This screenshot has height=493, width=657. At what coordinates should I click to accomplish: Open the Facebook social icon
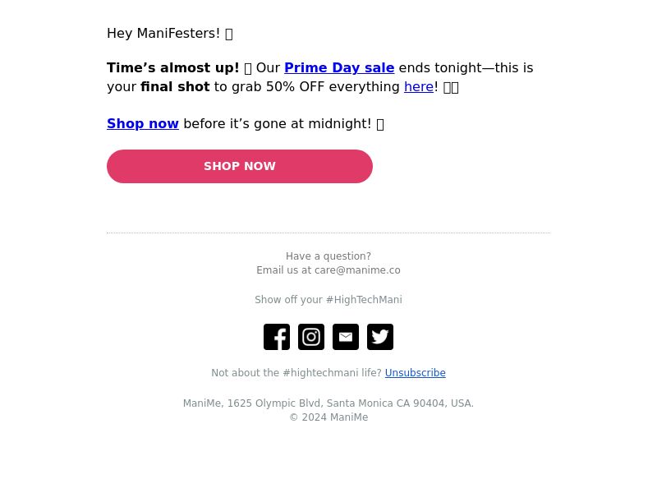(277, 337)
